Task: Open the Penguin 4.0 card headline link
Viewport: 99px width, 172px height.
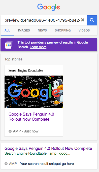Action: point(31,117)
